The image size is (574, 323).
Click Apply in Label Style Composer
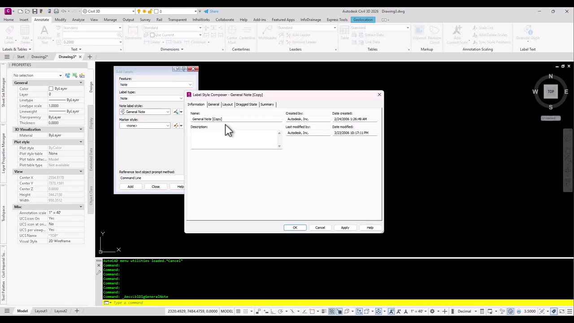coord(345,227)
